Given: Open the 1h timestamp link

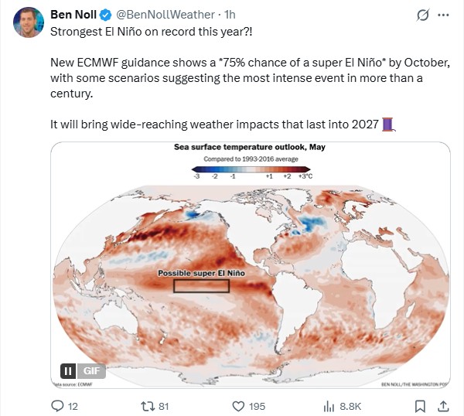Looking at the screenshot, I should click(230, 15).
